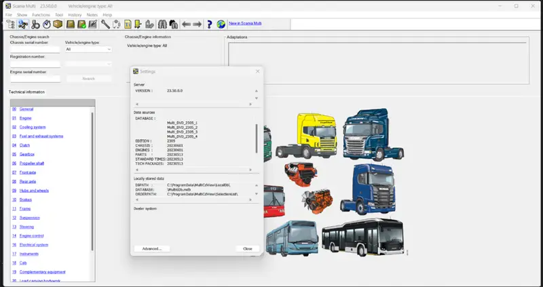Focus the Engine serial number field
Image resolution: width=543 pixels, height=287 pixels.
pos(35,79)
